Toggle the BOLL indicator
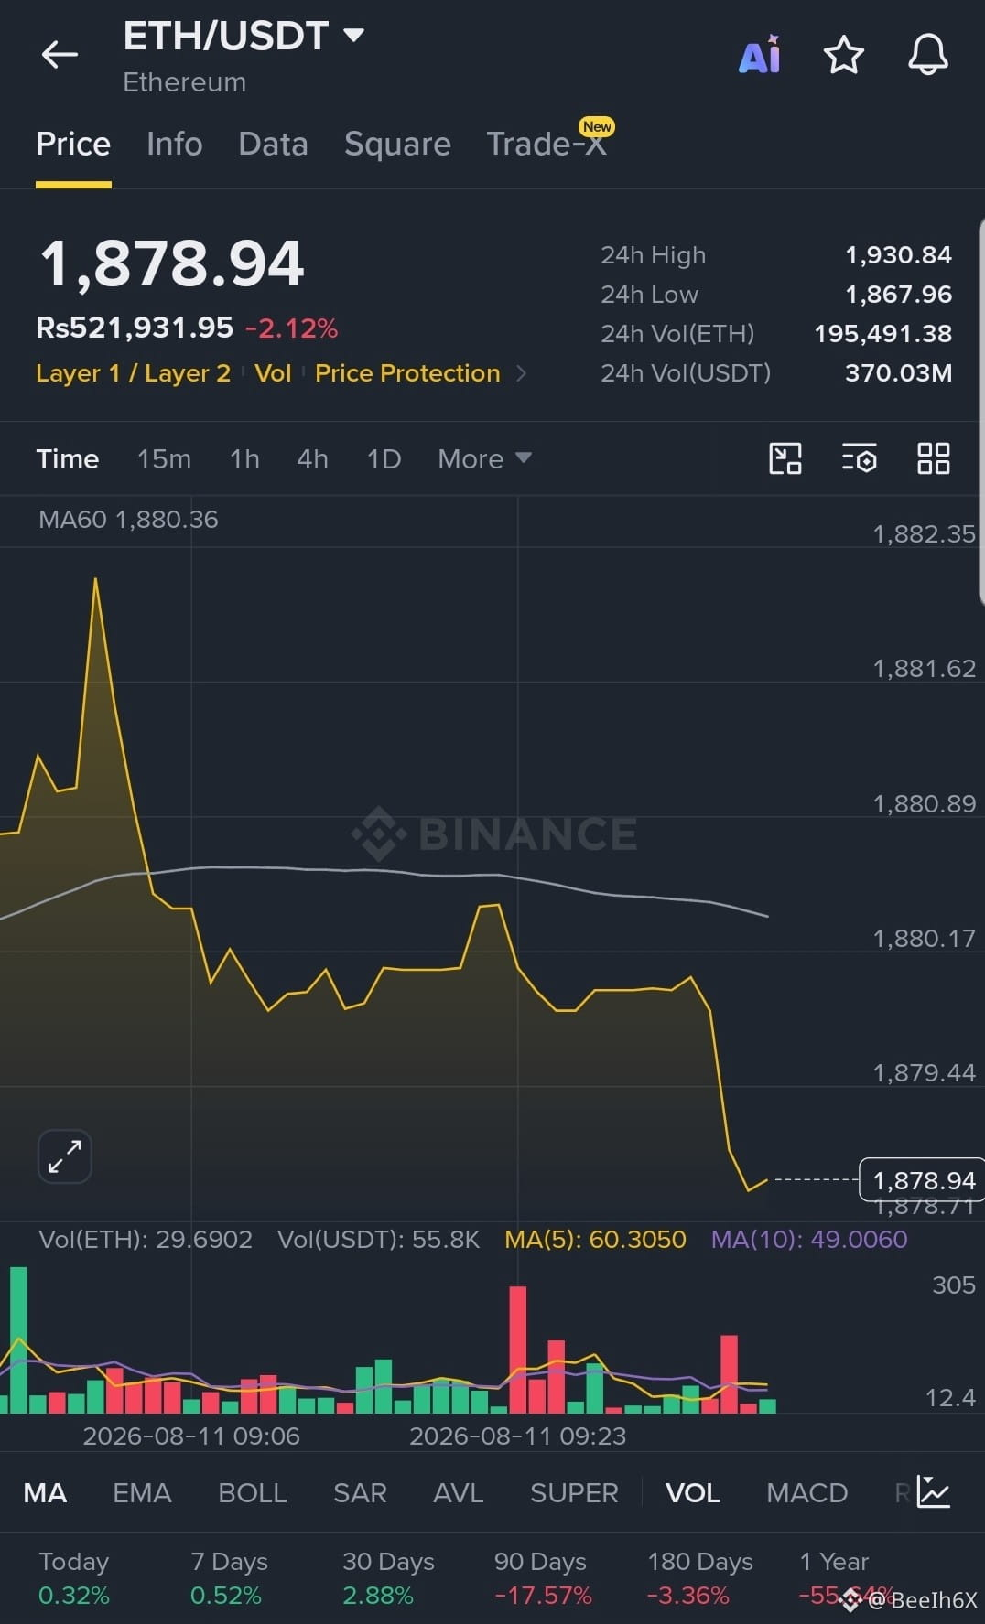985x1624 pixels. click(x=253, y=1493)
